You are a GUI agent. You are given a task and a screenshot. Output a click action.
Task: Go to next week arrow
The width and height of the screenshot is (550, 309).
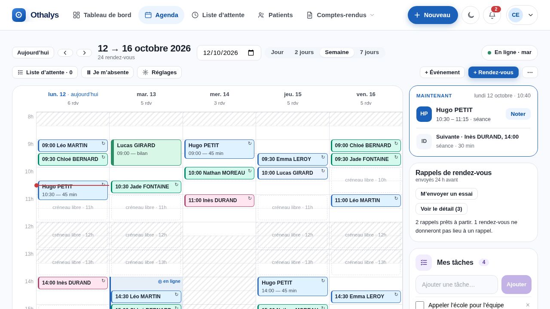84,53
